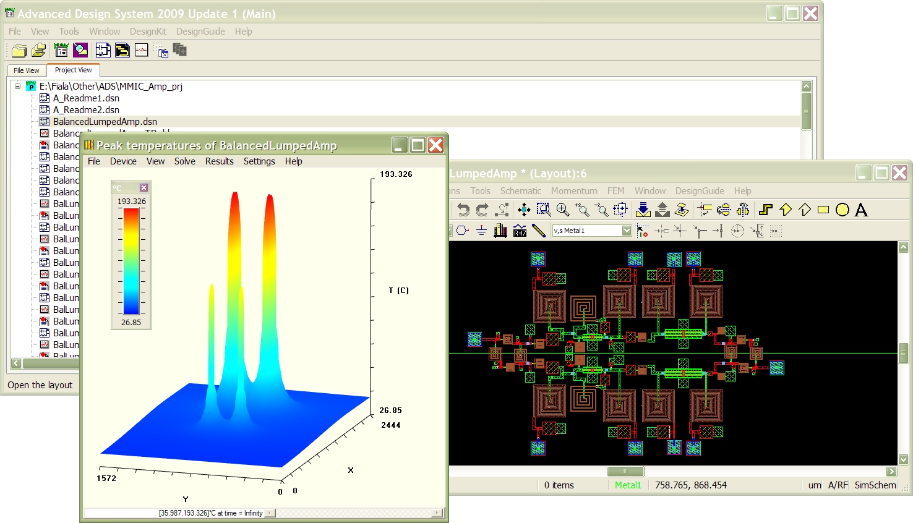
Task: Select the Insert Circle tool
Action: (842, 210)
